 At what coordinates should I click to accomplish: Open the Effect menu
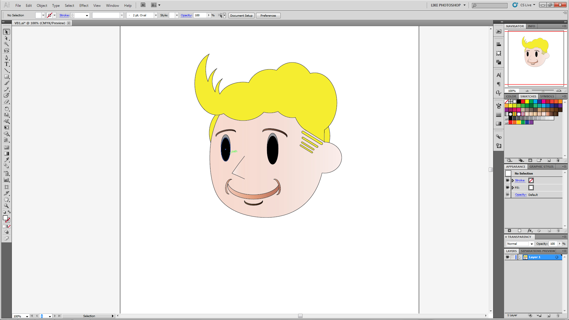pyautogui.click(x=84, y=5)
